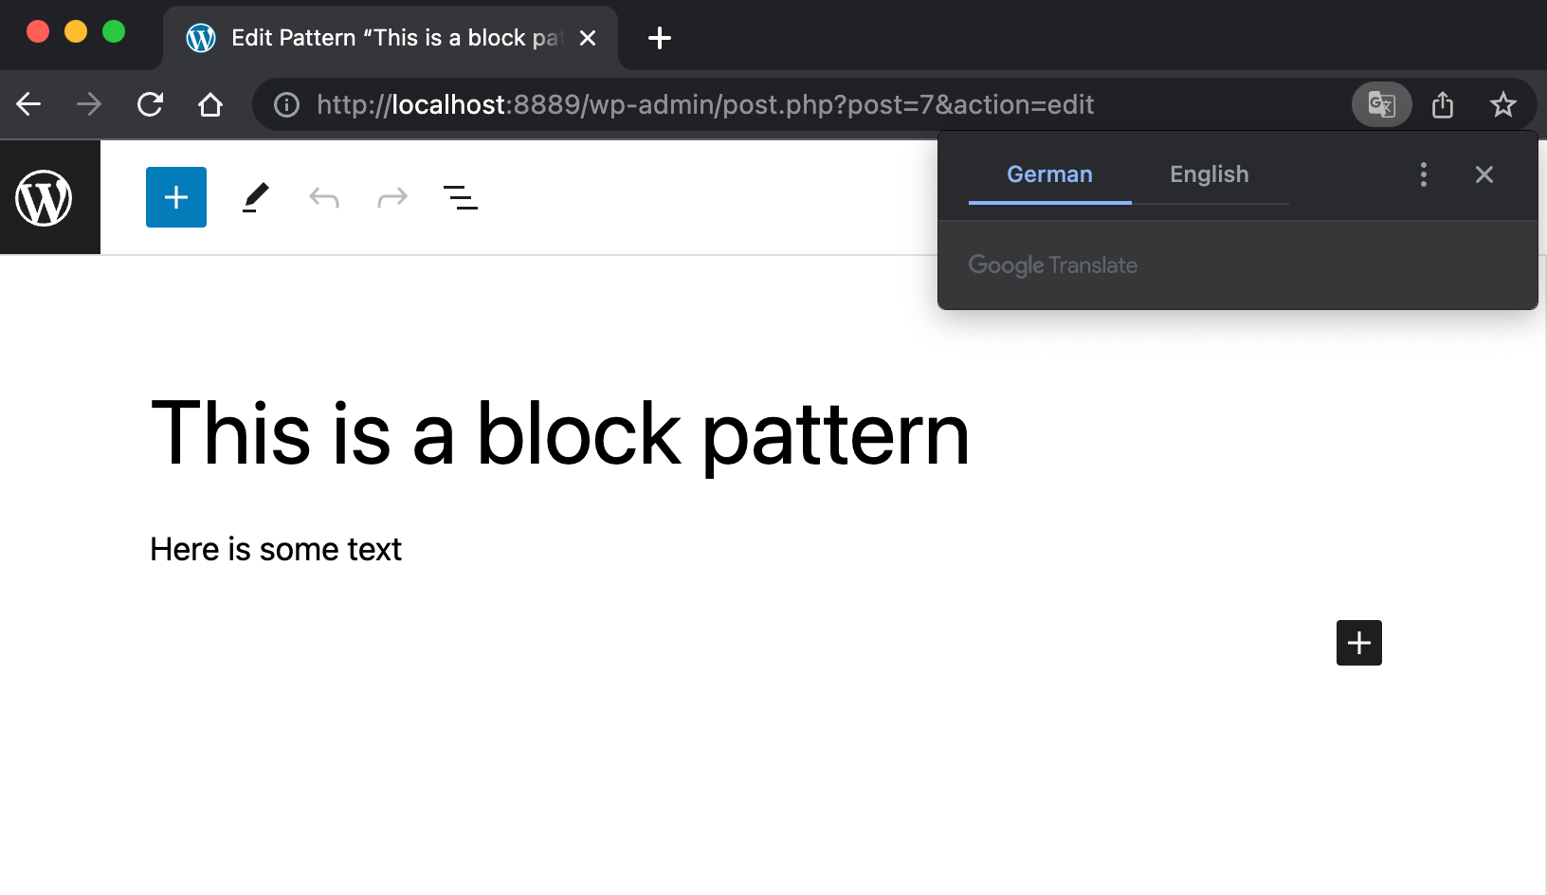Viewport: 1547px width, 895px height.
Task: Open the document overview list view
Action: click(461, 197)
